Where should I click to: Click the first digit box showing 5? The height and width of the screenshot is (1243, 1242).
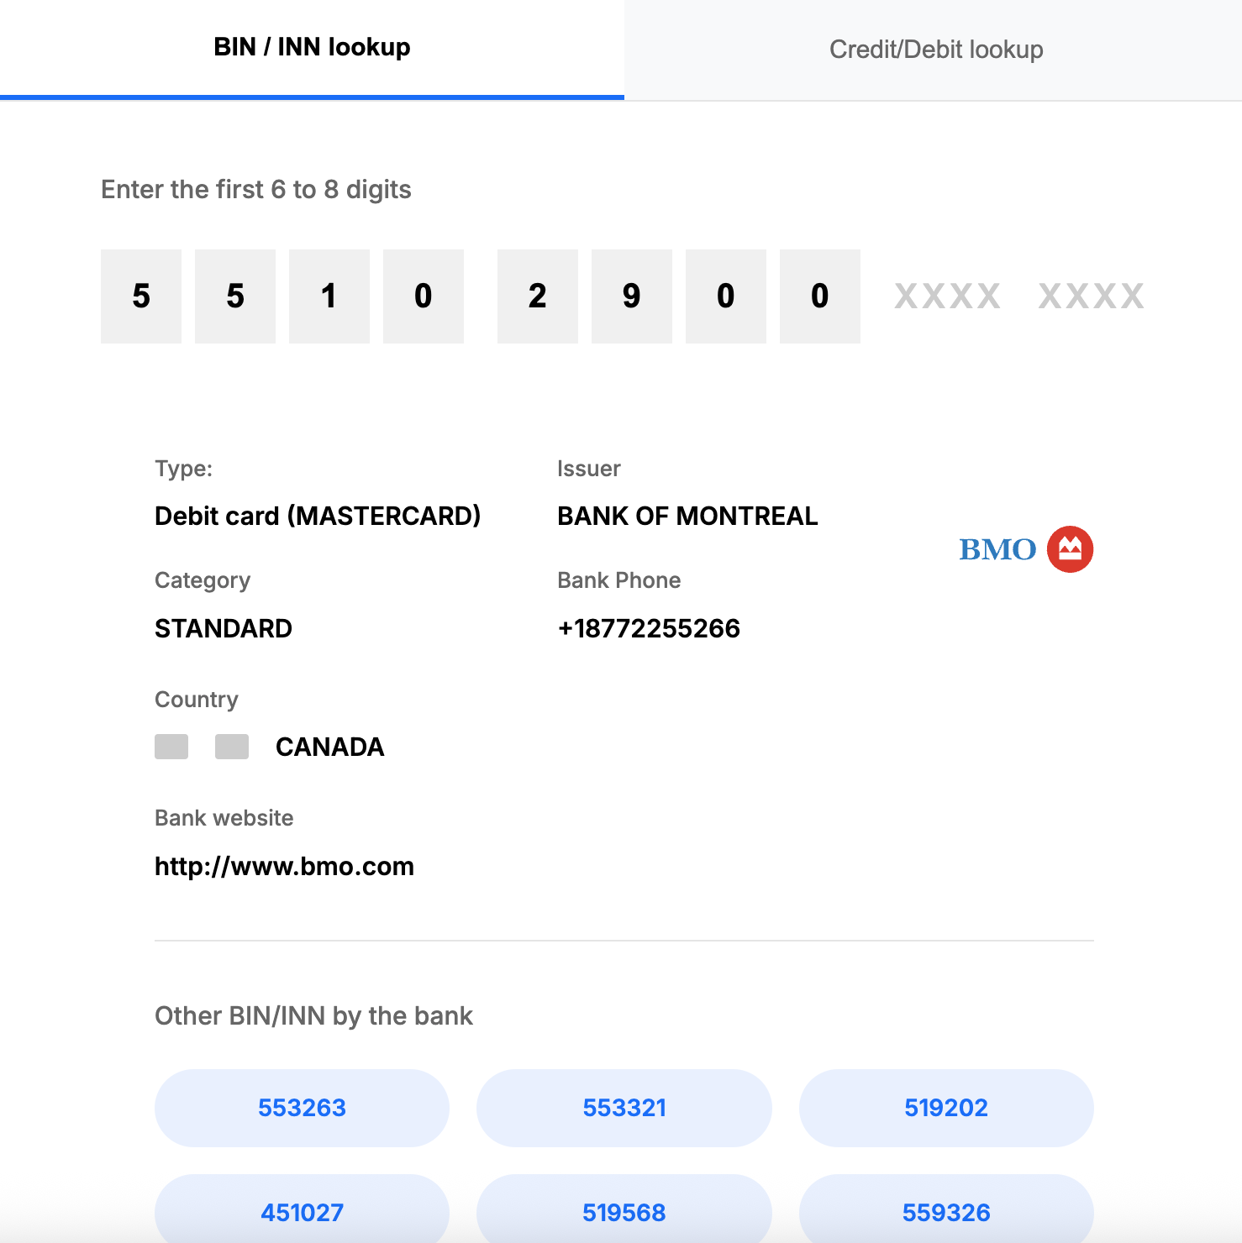(141, 296)
